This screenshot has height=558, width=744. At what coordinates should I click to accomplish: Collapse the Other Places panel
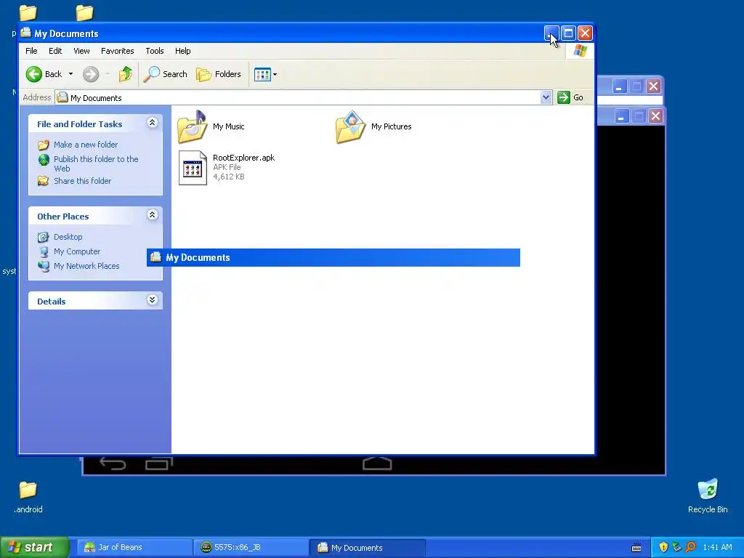(153, 215)
